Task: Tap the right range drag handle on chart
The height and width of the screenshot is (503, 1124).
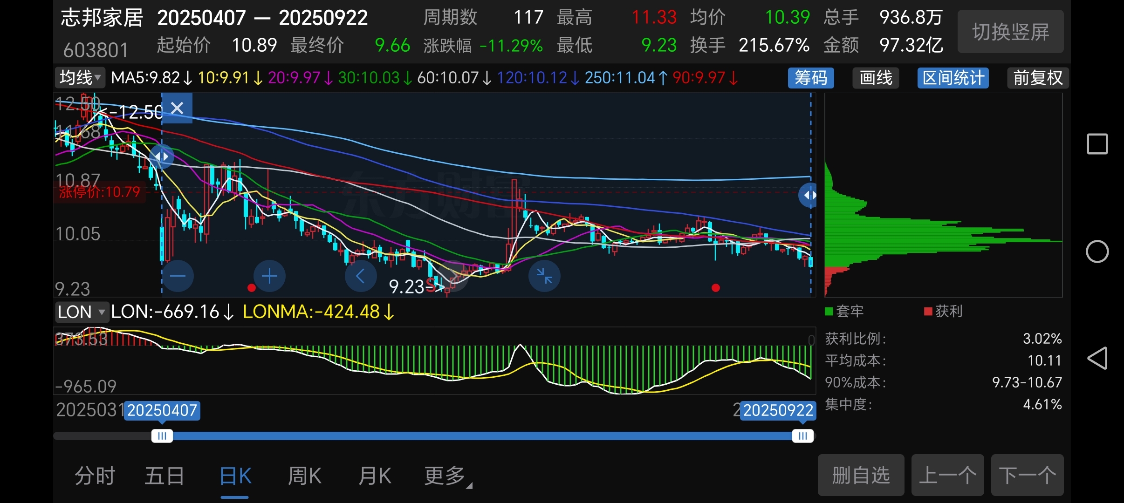Action: coord(810,196)
